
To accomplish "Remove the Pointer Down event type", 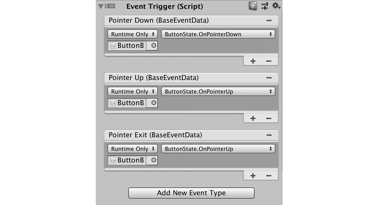I will [x=269, y=20].
